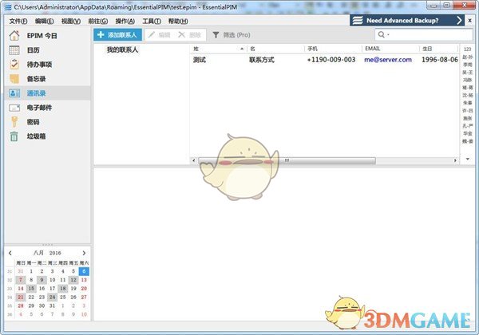
Task: Select 我的联系人 contact group
Action: pyautogui.click(x=122, y=49)
